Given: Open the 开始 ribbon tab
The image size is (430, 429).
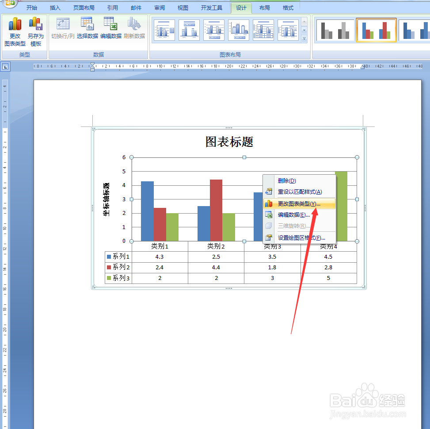Looking at the screenshot, I should (x=31, y=8).
